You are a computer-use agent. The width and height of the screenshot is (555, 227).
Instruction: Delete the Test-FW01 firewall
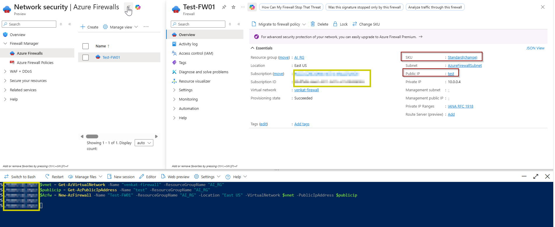[319, 24]
